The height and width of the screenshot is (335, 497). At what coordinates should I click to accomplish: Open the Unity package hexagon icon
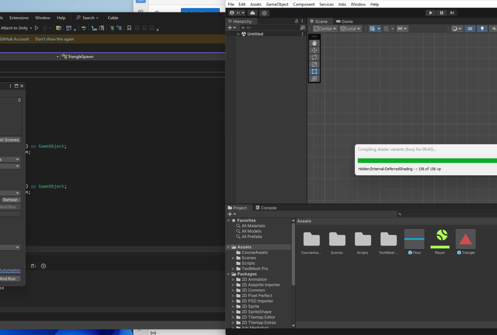tap(264, 13)
